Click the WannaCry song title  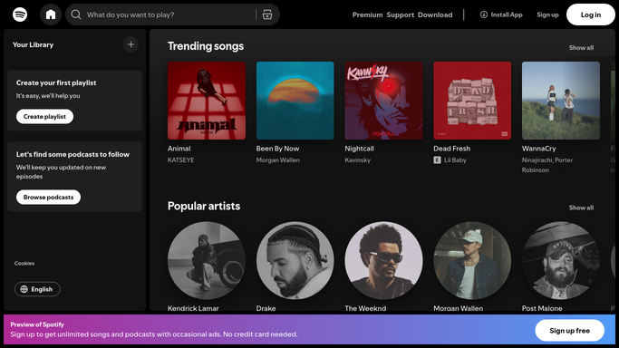(539, 149)
